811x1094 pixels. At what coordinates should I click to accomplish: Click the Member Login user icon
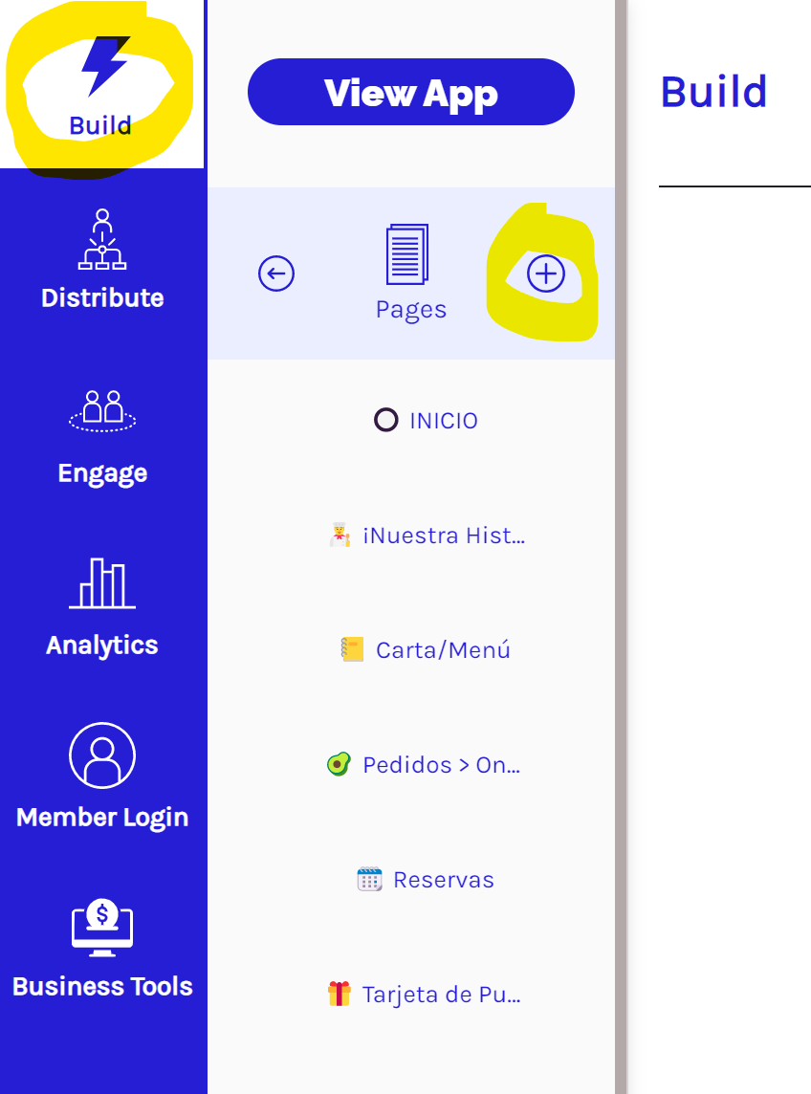pos(102,755)
